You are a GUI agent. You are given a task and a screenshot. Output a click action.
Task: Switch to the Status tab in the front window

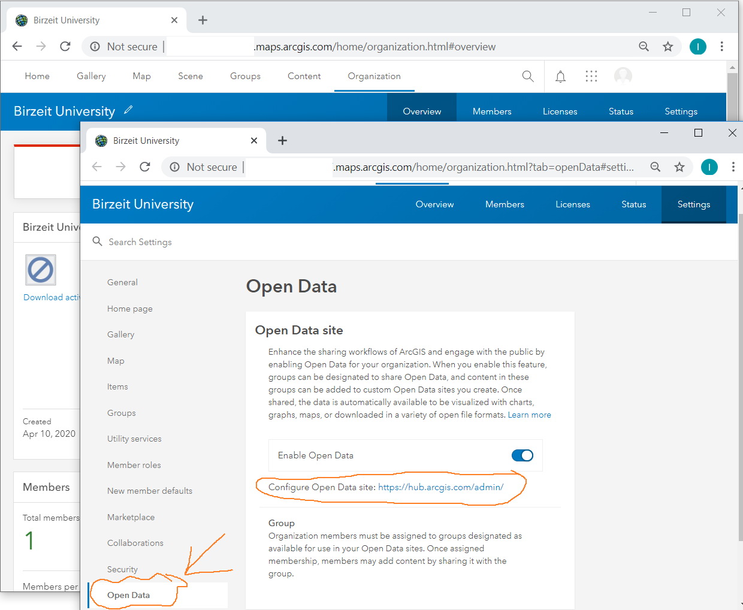pyautogui.click(x=634, y=204)
